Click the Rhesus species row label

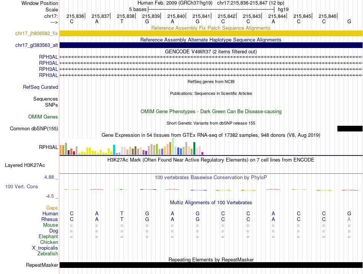50,219
